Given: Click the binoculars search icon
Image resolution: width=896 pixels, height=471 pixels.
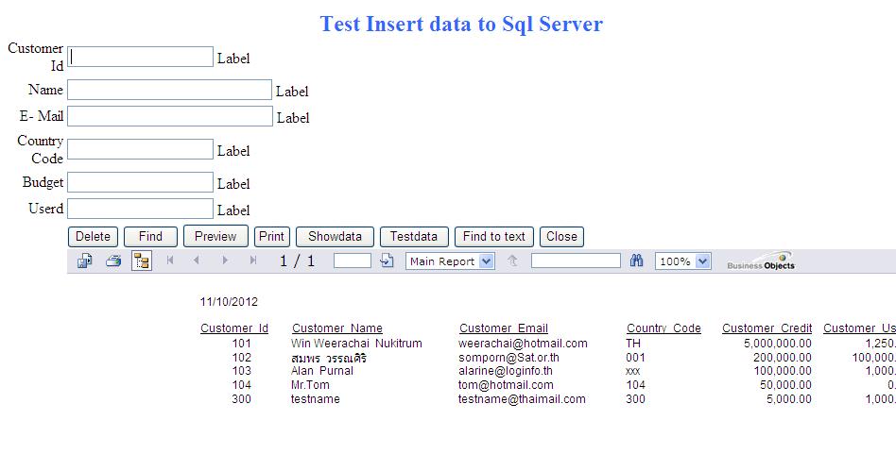Looking at the screenshot, I should coord(636,261).
